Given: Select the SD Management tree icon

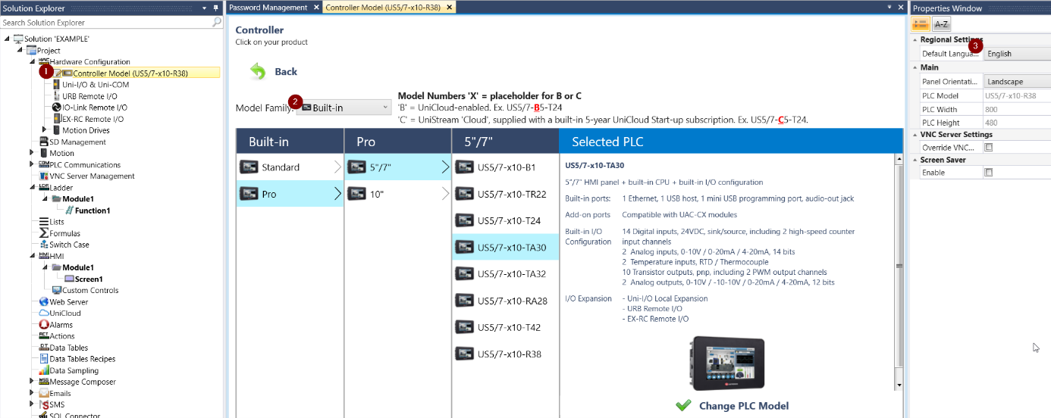Looking at the screenshot, I should coord(44,142).
